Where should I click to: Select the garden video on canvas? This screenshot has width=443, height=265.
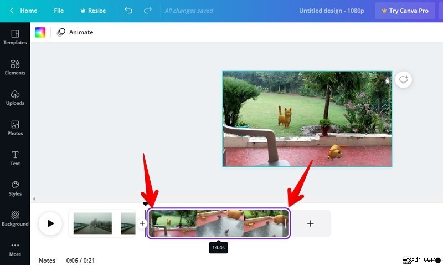pos(307,119)
